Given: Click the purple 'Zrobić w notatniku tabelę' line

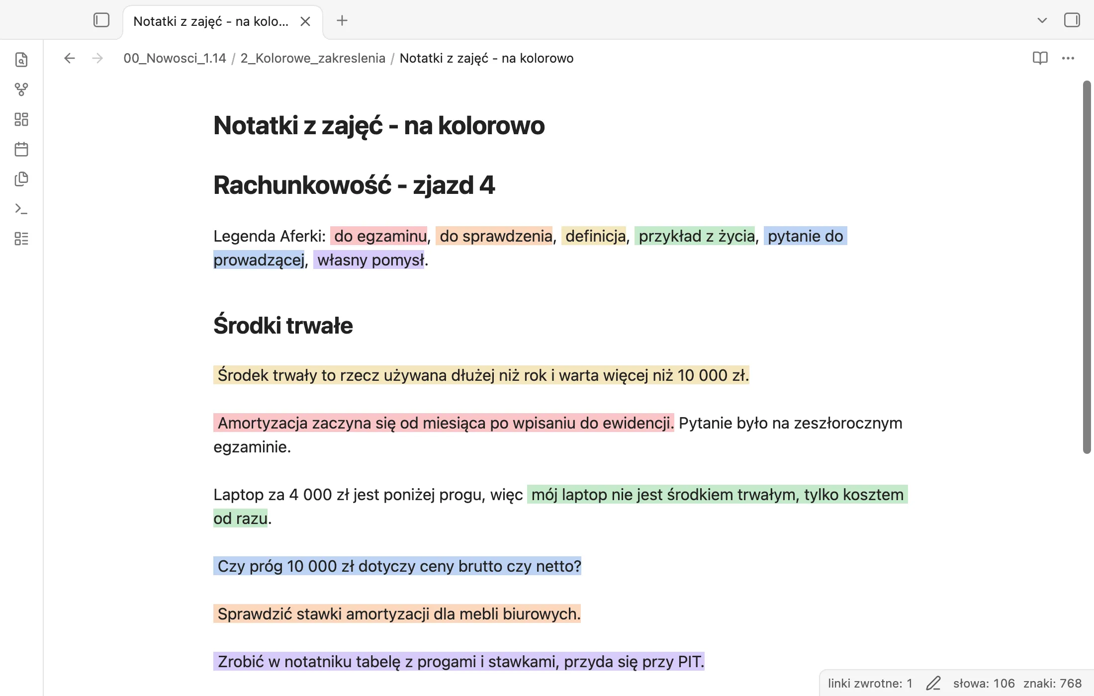Looking at the screenshot, I should coord(459,661).
